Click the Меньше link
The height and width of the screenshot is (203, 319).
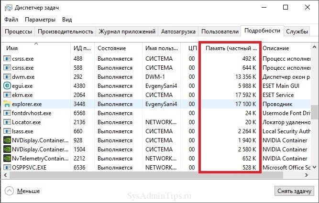click(x=29, y=191)
